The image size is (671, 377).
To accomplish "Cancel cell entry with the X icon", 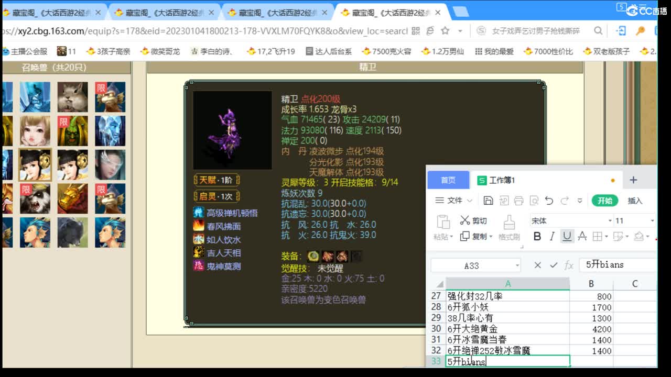I will point(537,265).
